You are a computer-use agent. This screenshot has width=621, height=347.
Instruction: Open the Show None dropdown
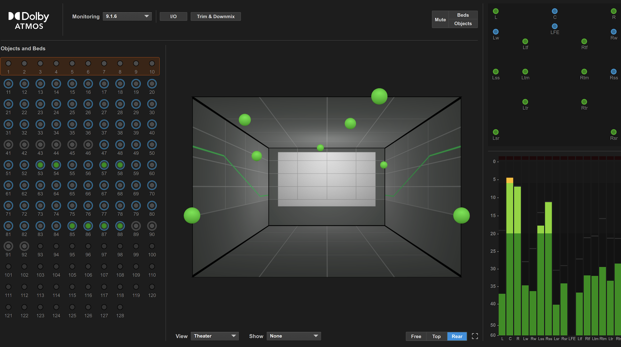(x=293, y=336)
